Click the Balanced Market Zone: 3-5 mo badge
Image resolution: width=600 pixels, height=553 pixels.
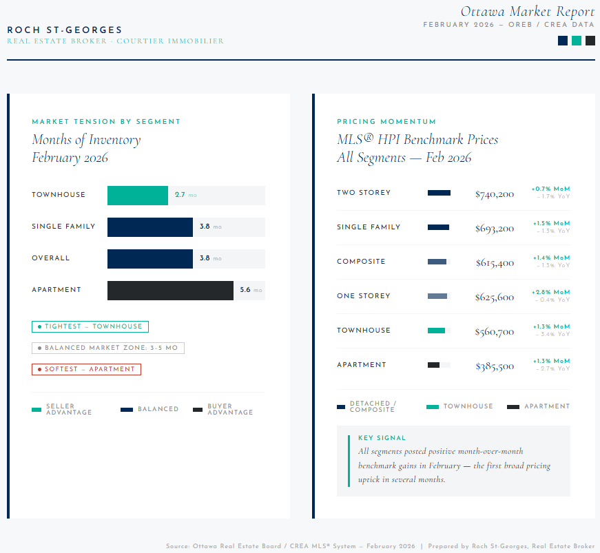click(x=108, y=348)
